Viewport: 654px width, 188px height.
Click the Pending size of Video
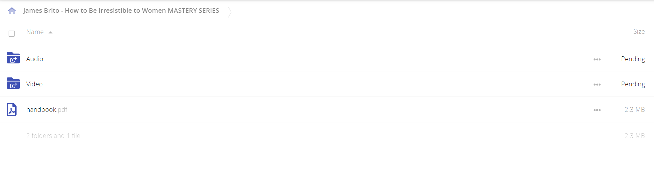[633, 84]
